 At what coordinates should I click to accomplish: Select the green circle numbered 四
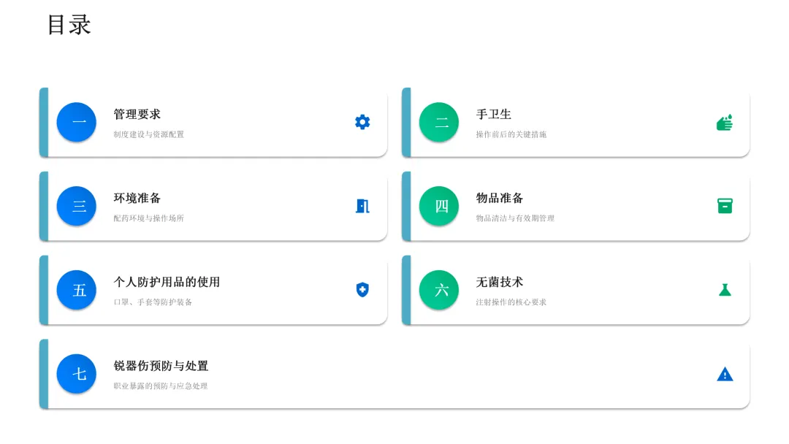(439, 206)
